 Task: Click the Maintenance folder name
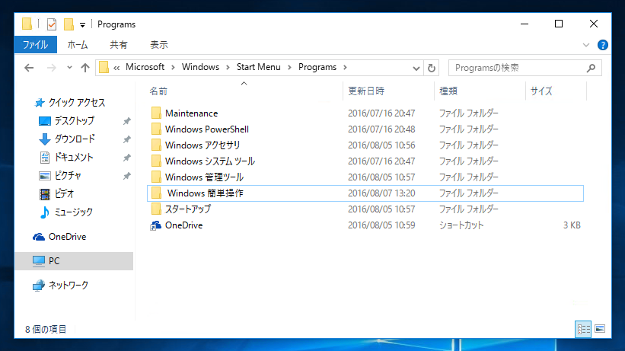click(x=192, y=113)
